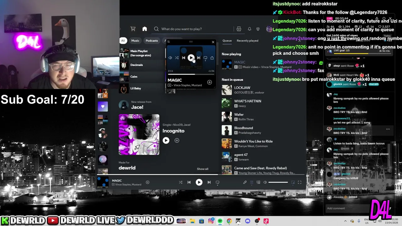402x226 pixels.
Task: Open the Incognito title link
Action: (173, 131)
